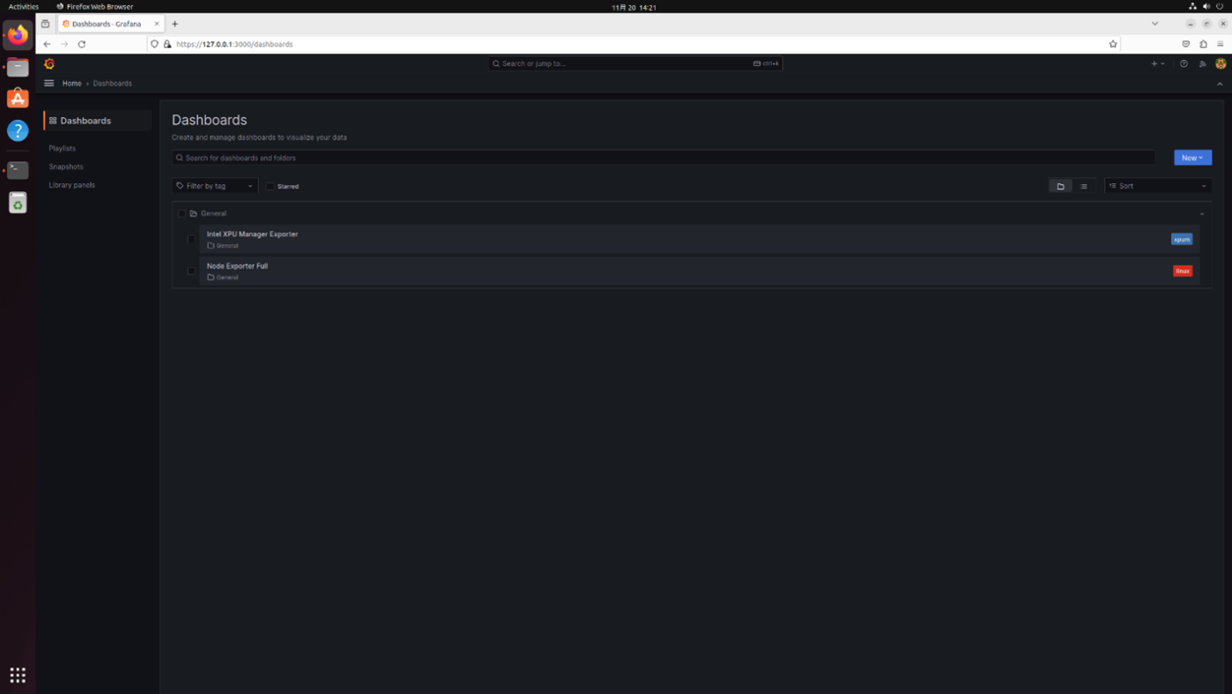Focus the Search for dashboards and folders field

[x=663, y=158]
